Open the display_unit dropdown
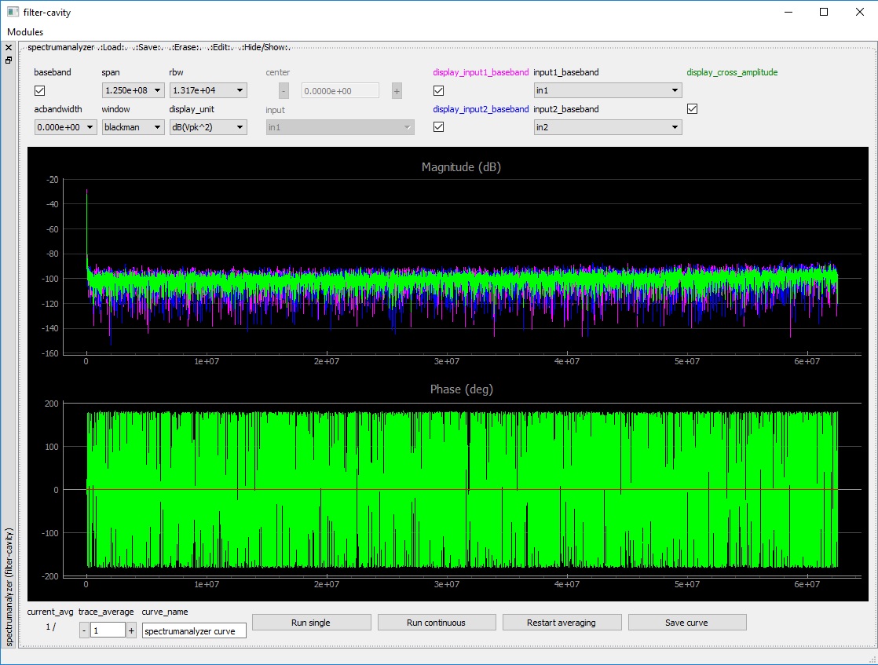 (208, 127)
